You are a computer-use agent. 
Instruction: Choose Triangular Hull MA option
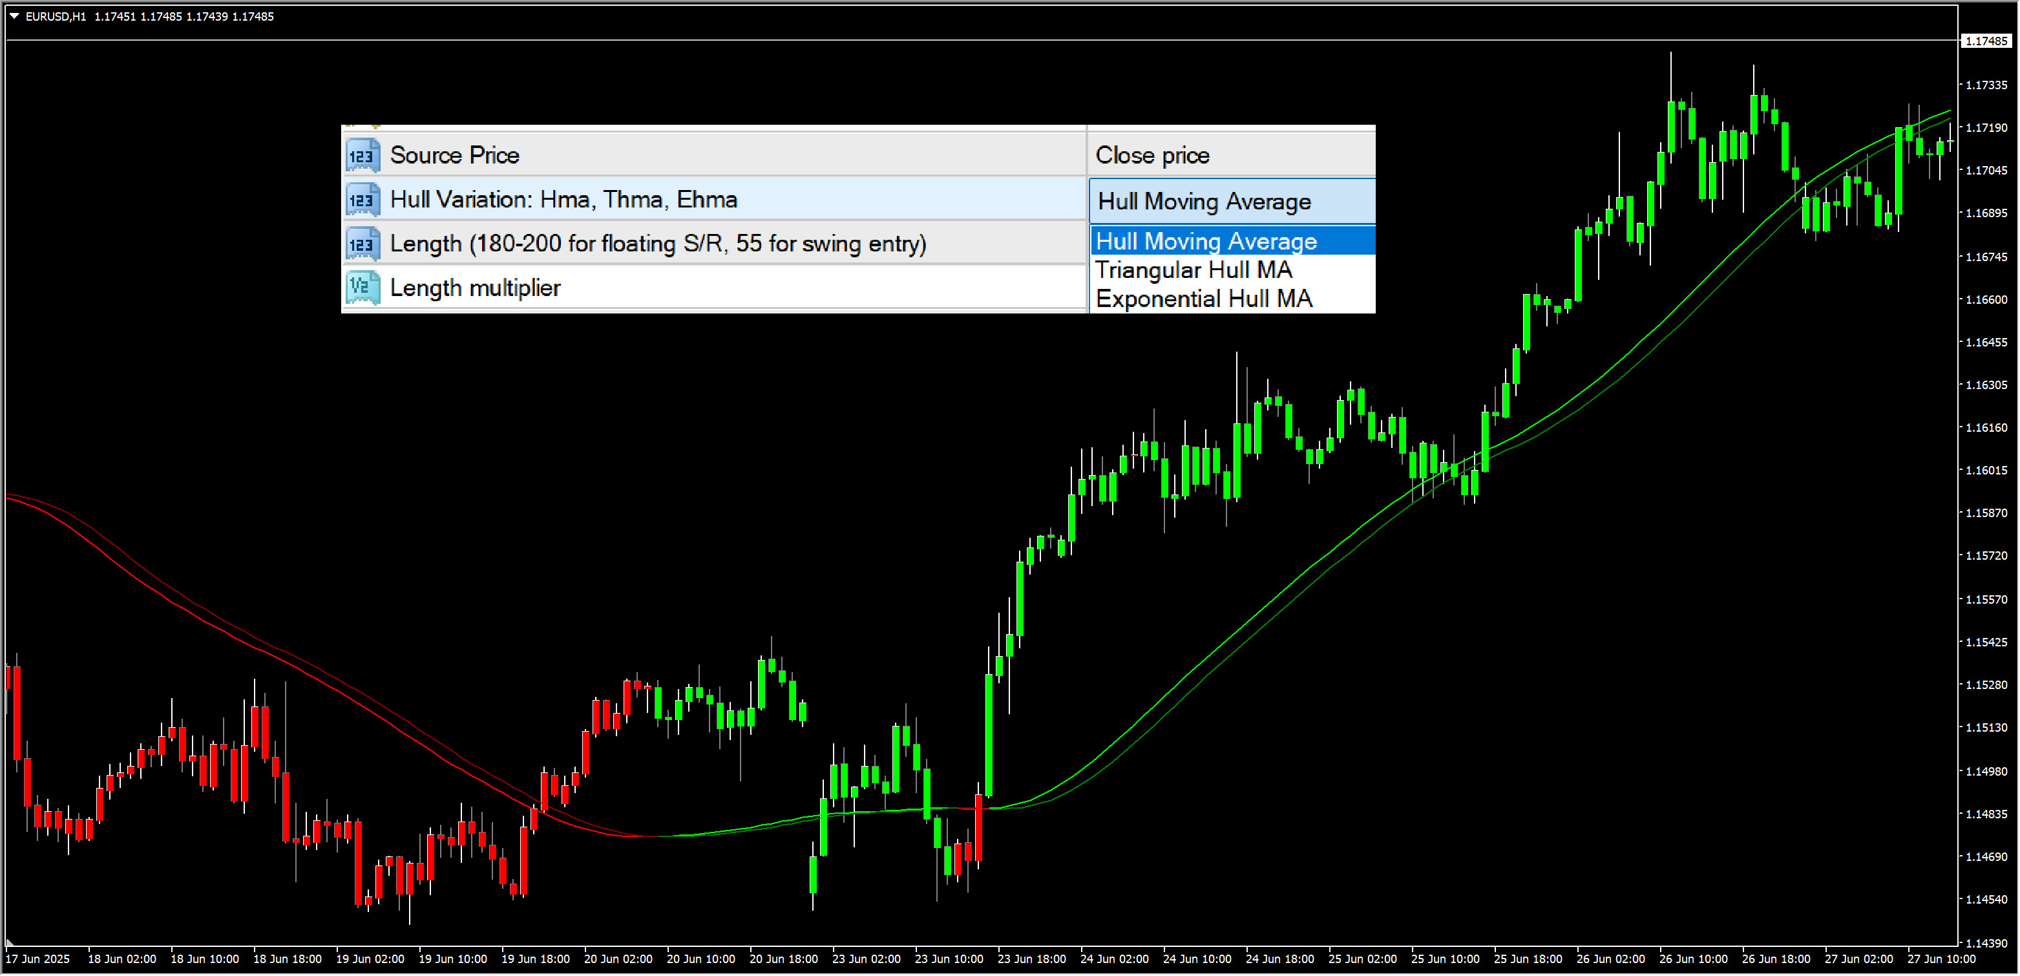[x=1233, y=270]
